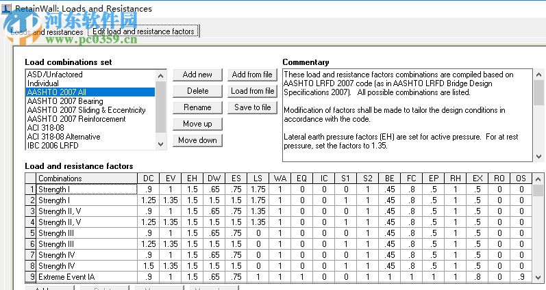Select row 1 Strength I name cell

coord(87,189)
